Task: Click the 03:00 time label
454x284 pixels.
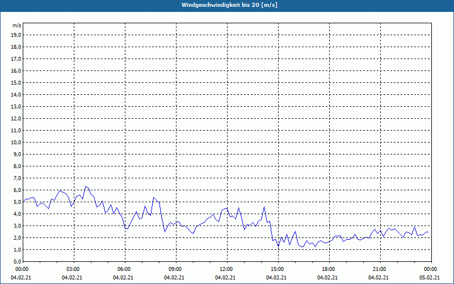Action: 74,269
